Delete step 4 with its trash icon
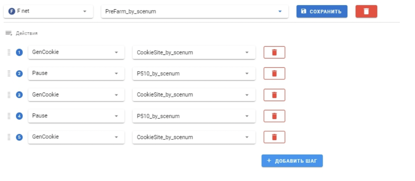Screen dimensions: 415x181 click(274, 116)
